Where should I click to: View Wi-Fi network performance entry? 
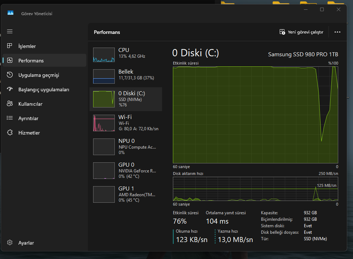(126, 123)
